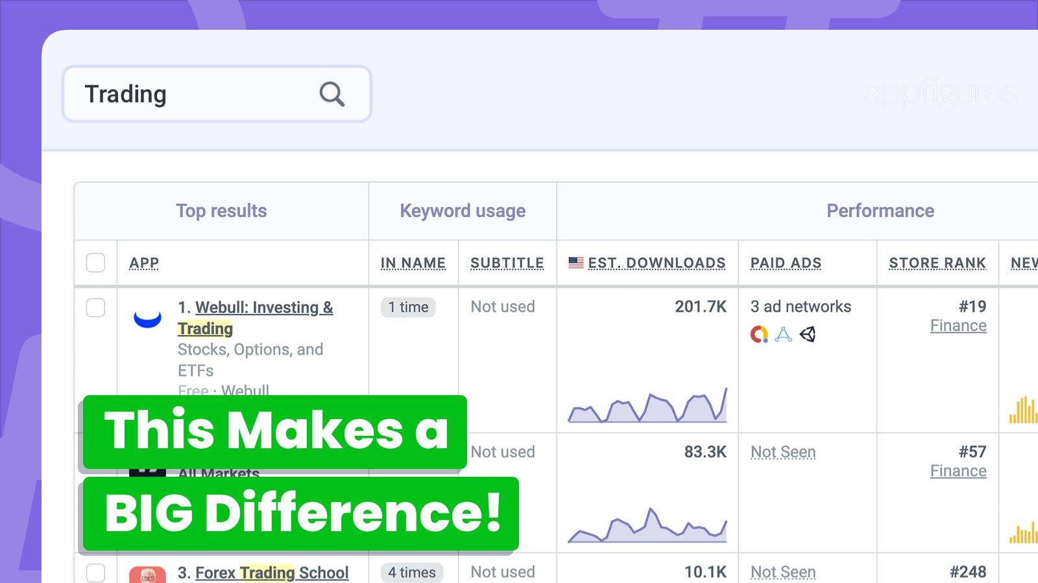Click the Webull downloads trend chart

(647, 406)
